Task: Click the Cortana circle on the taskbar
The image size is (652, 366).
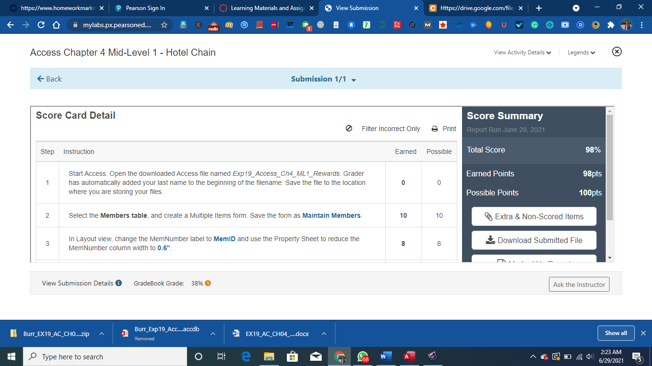Action: (x=199, y=356)
